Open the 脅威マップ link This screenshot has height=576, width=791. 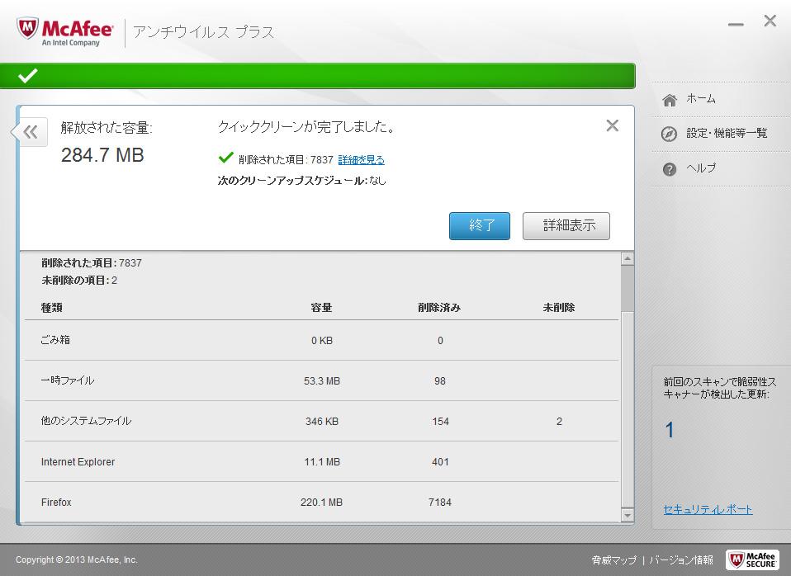click(614, 559)
